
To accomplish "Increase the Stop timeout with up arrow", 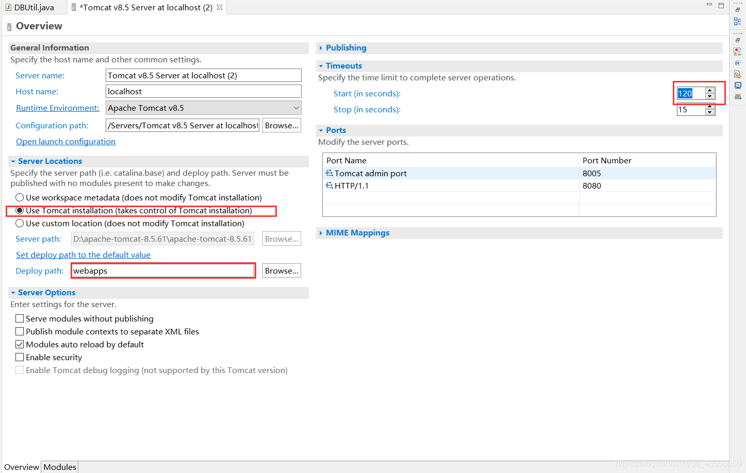I will click(x=710, y=106).
